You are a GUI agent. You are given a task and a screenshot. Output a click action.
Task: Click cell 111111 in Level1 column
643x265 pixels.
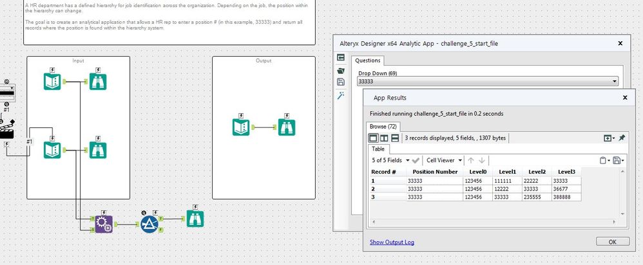[x=508, y=181]
